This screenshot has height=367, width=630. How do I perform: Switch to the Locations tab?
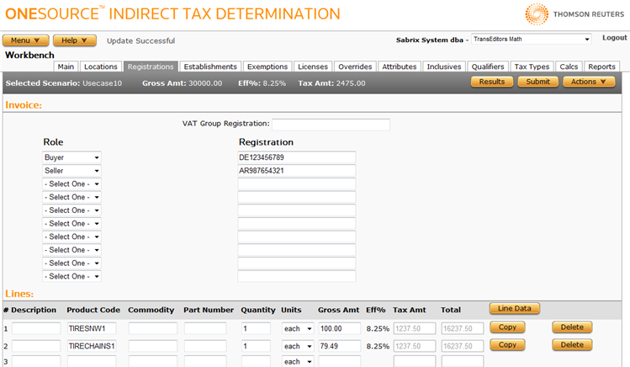[x=101, y=66]
